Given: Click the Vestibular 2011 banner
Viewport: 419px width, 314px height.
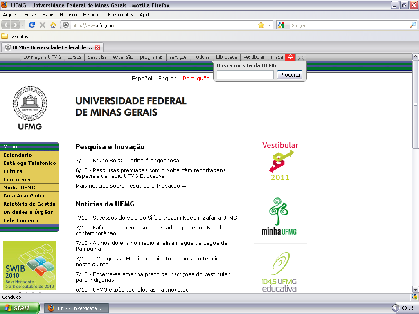Looking at the screenshot, I should pos(280,161).
